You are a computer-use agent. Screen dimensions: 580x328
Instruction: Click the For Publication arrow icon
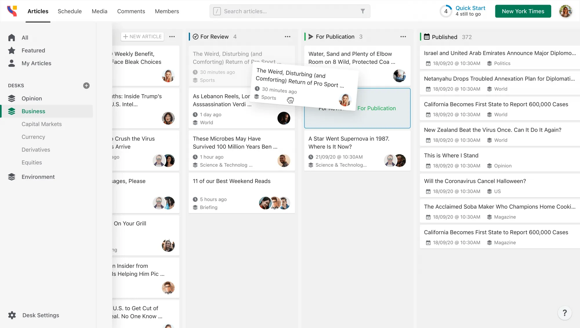[311, 37]
